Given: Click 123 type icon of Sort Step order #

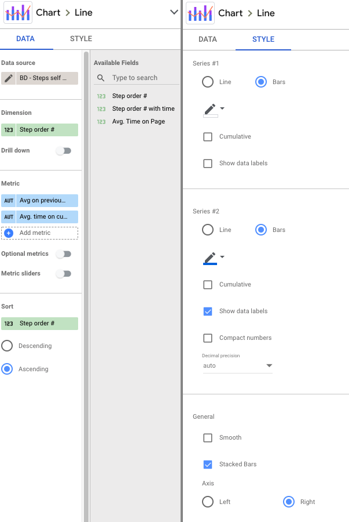Looking at the screenshot, I should 9,324.
